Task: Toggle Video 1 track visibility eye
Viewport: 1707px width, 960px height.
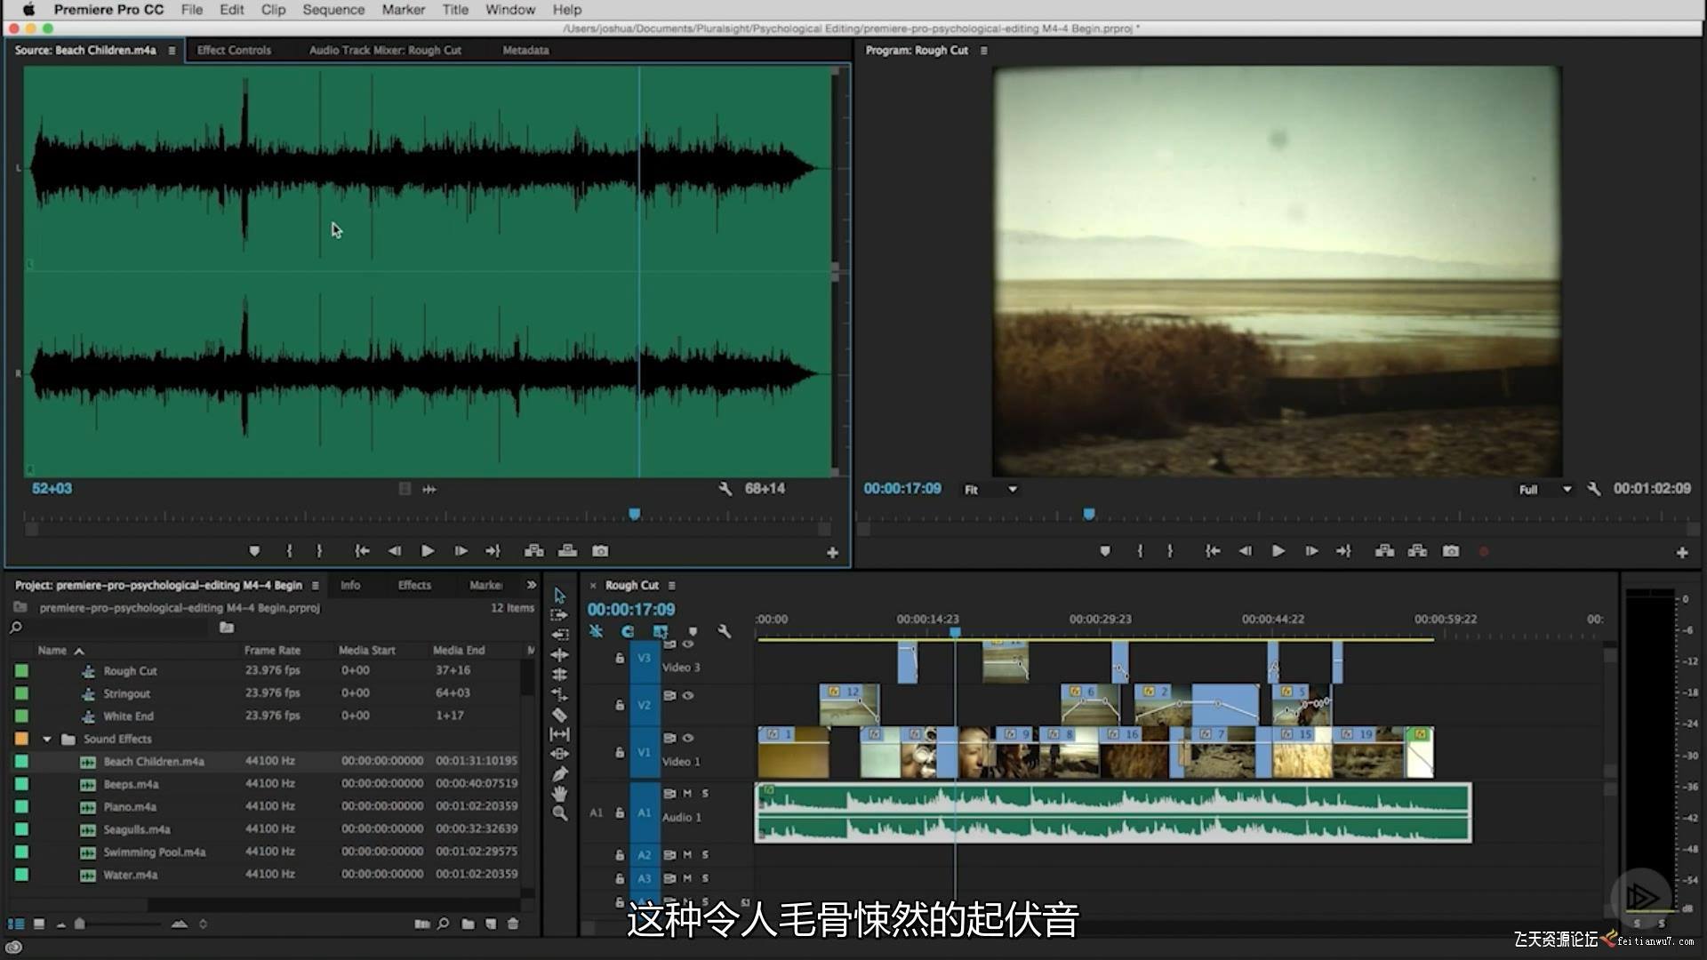Action: click(x=687, y=738)
